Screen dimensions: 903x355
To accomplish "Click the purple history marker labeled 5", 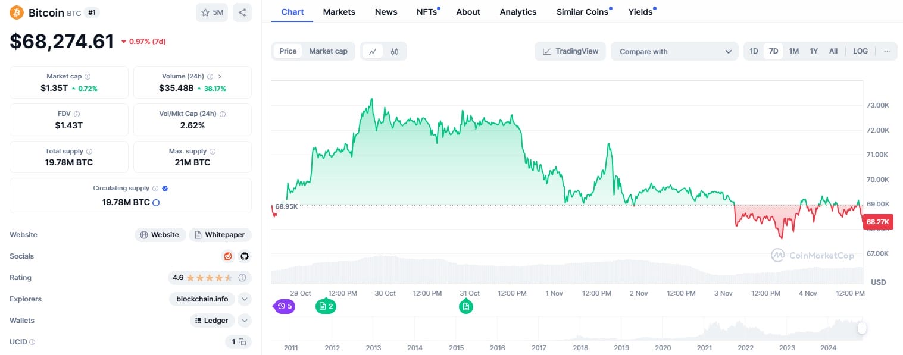I will tap(285, 306).
